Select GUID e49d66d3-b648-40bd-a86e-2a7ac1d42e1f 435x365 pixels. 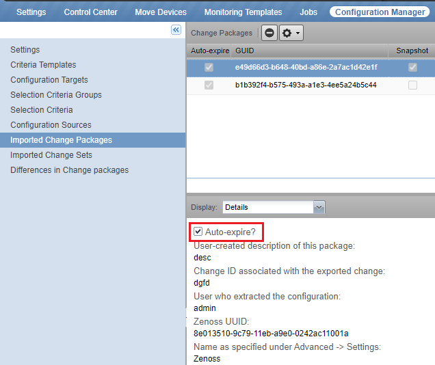pos(306,68)
